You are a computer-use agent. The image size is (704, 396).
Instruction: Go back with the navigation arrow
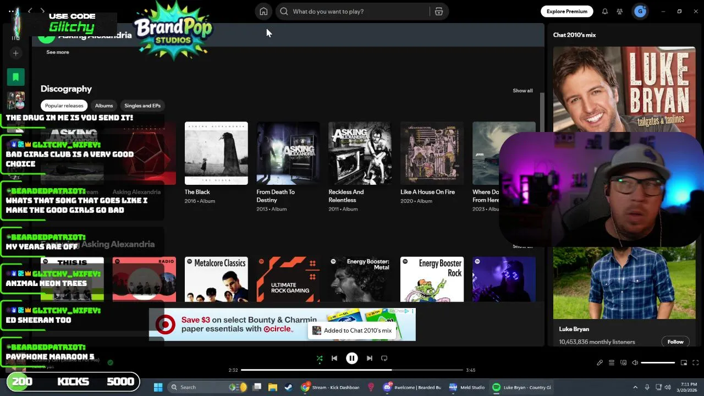[x=30, y=11]
